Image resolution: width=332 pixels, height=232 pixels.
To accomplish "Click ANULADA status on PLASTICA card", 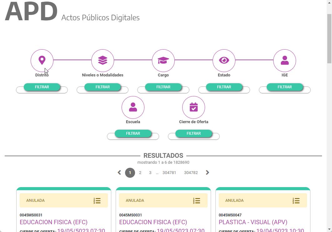I will (234, 200).
